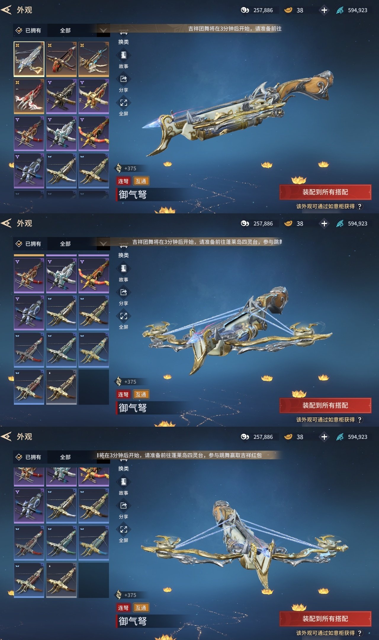Expand 全部 filter dropdown in first screenshot
Viewport: 379px width, 640px height.
pos(78,30)
